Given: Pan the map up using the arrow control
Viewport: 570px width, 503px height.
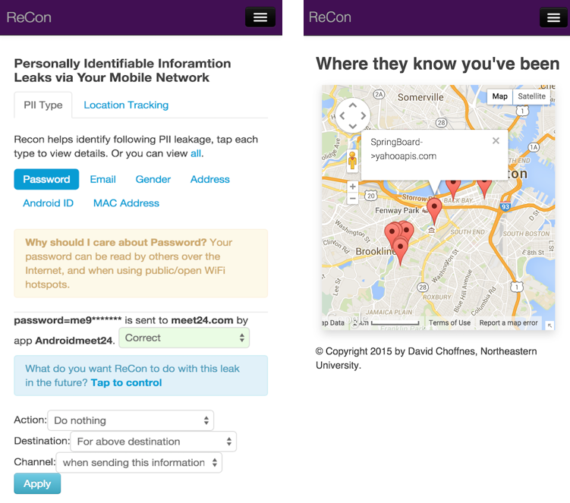Looking at the screenshot, I should point(352,104).
